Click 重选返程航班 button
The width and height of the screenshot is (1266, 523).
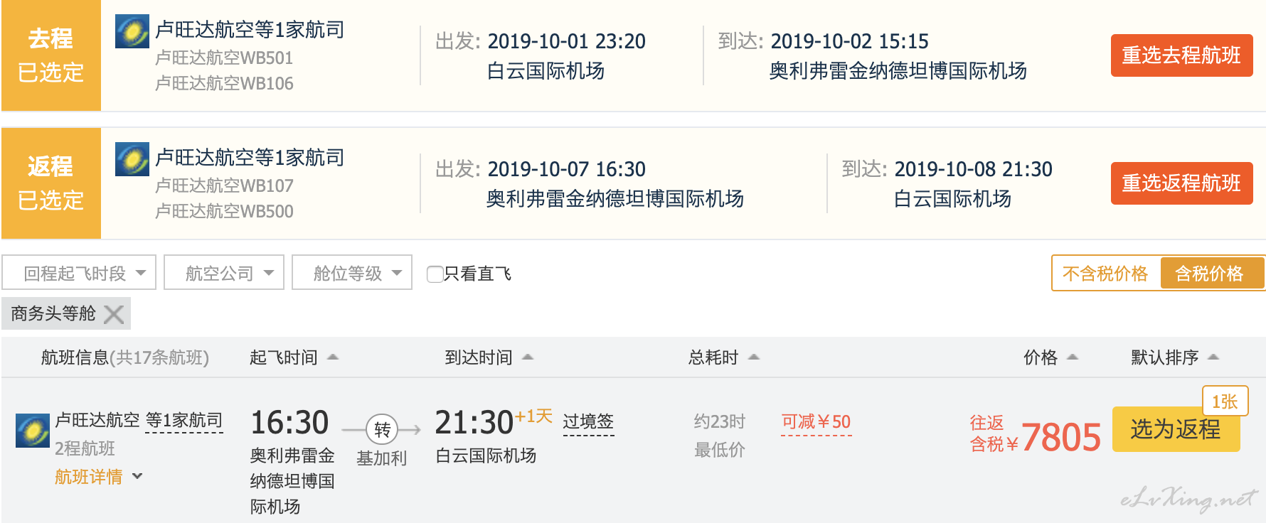1181,183
